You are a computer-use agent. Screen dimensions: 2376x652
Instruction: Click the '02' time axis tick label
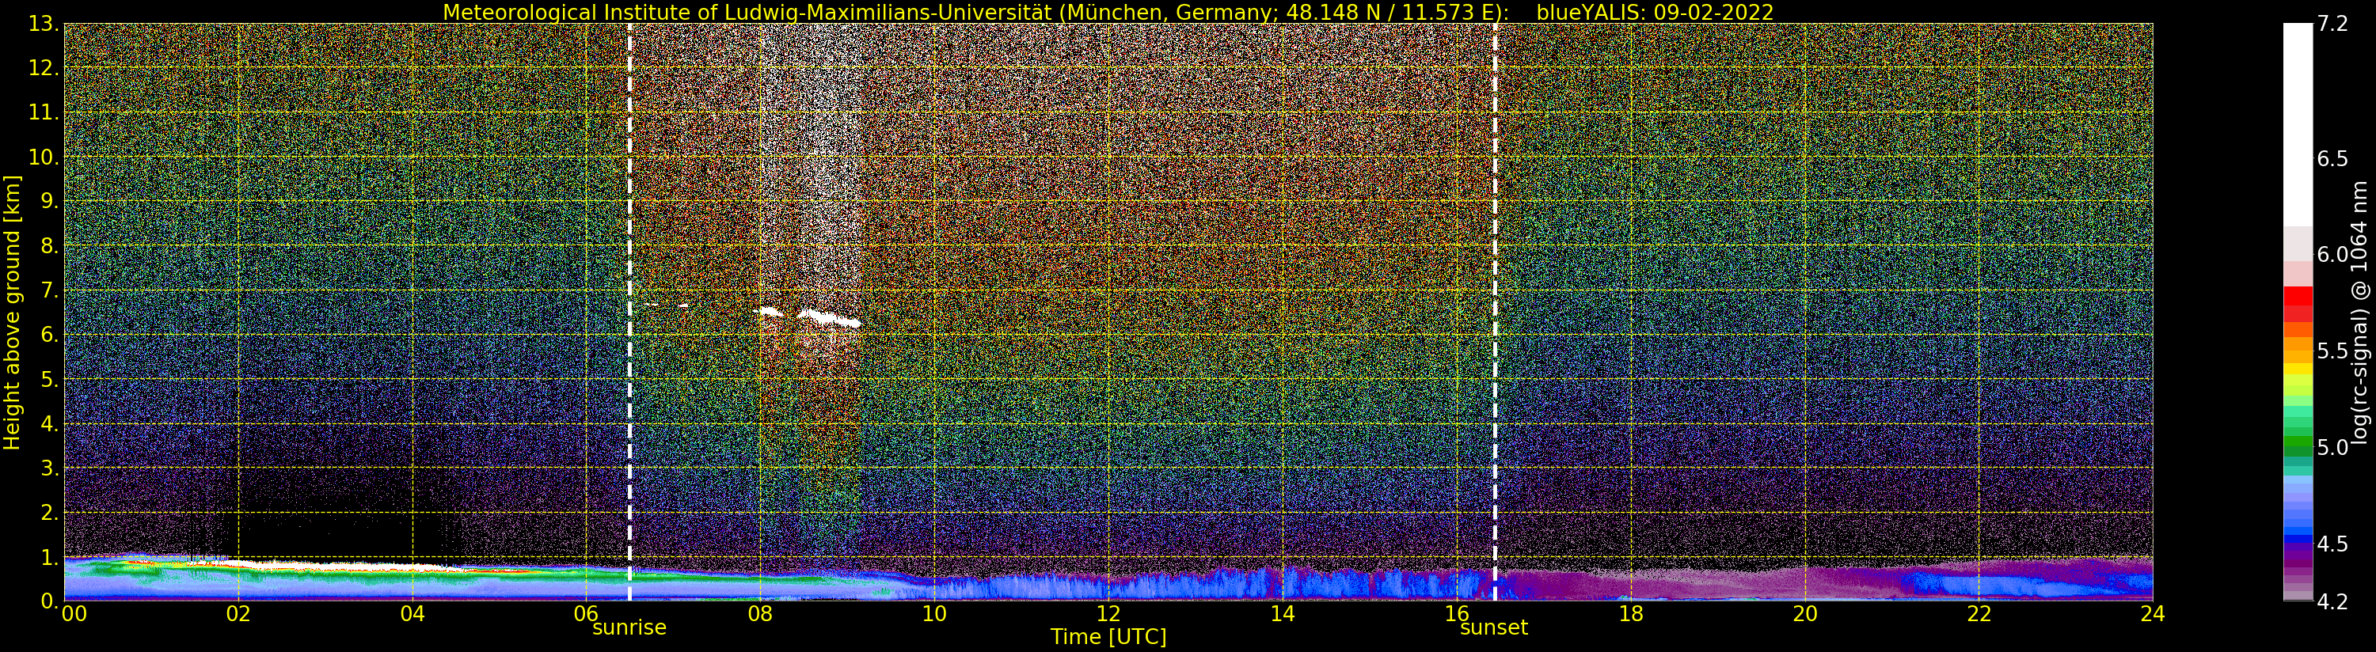point(238,614)
